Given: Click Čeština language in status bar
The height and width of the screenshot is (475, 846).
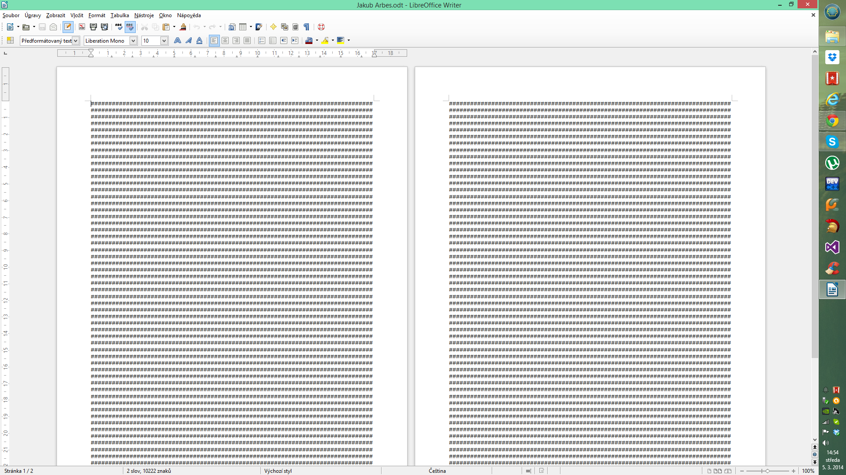Looking at the screenshot, I should click(437, 471).
